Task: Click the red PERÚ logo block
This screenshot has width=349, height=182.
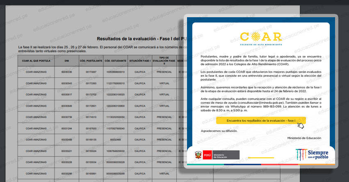Action: click(207, 155)
